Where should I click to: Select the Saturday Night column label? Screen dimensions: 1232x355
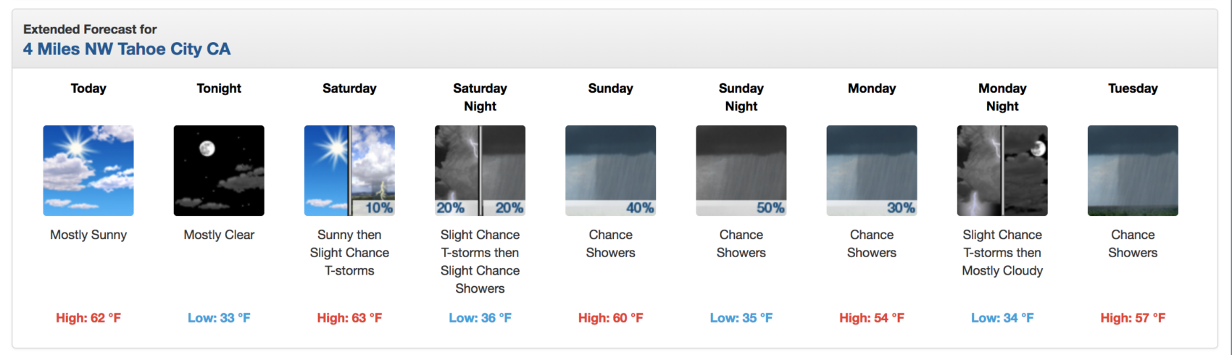[480, 97]
